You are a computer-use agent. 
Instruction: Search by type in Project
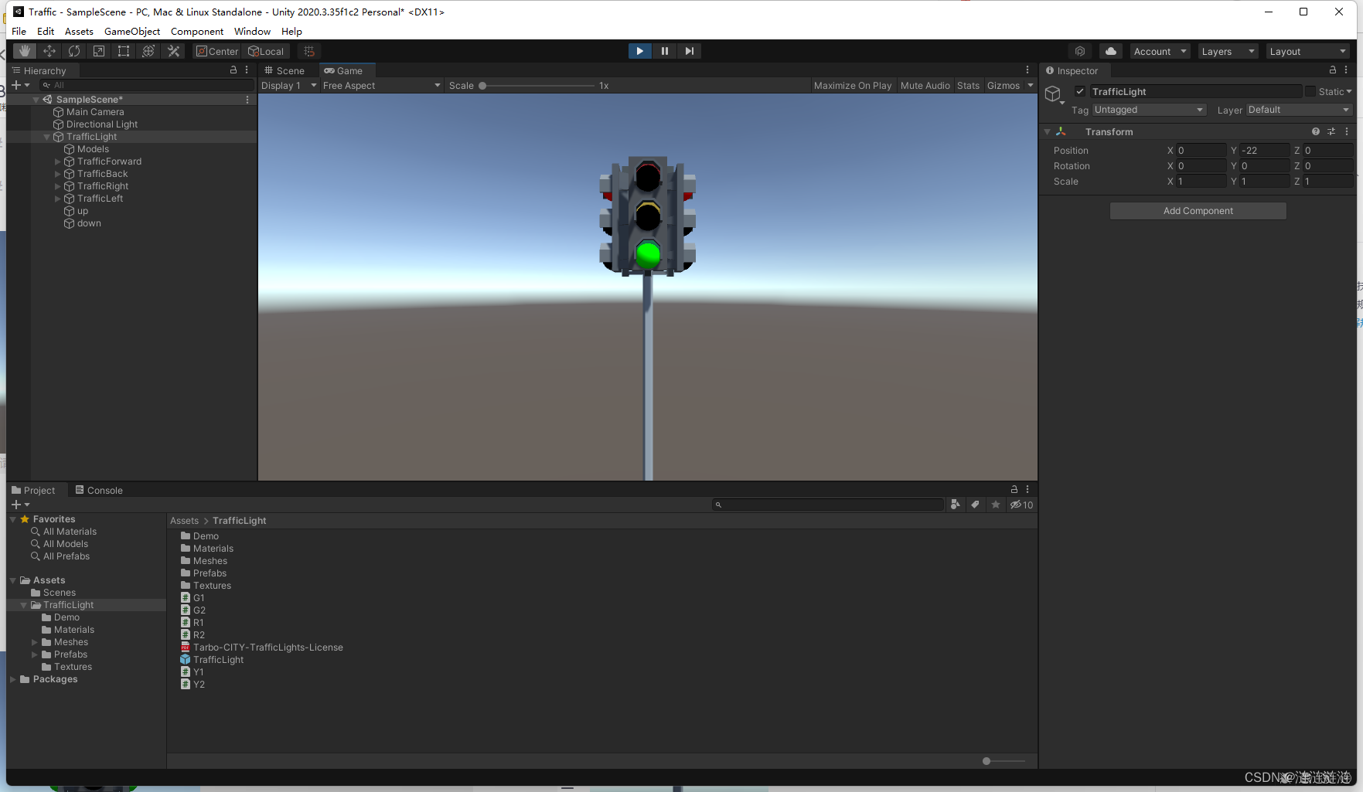point(956,505)
